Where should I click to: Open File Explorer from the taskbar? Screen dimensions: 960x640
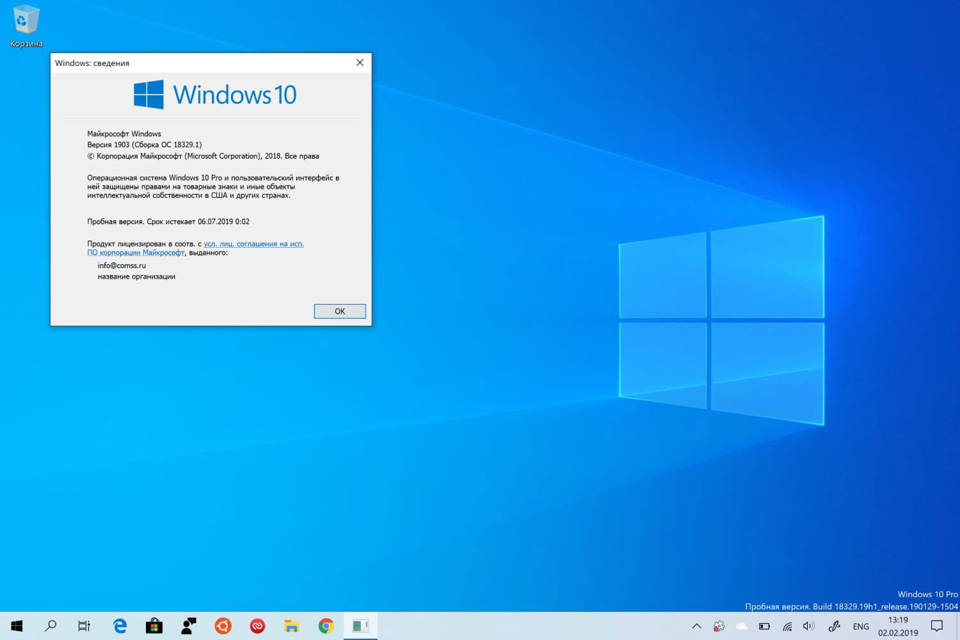coord(291,626)
